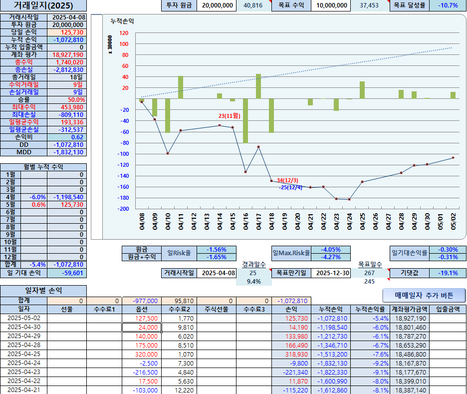Screen dimensions: 467x394
Task: Click the 기댓값 value -19.1%
Action: pos(448,273)
